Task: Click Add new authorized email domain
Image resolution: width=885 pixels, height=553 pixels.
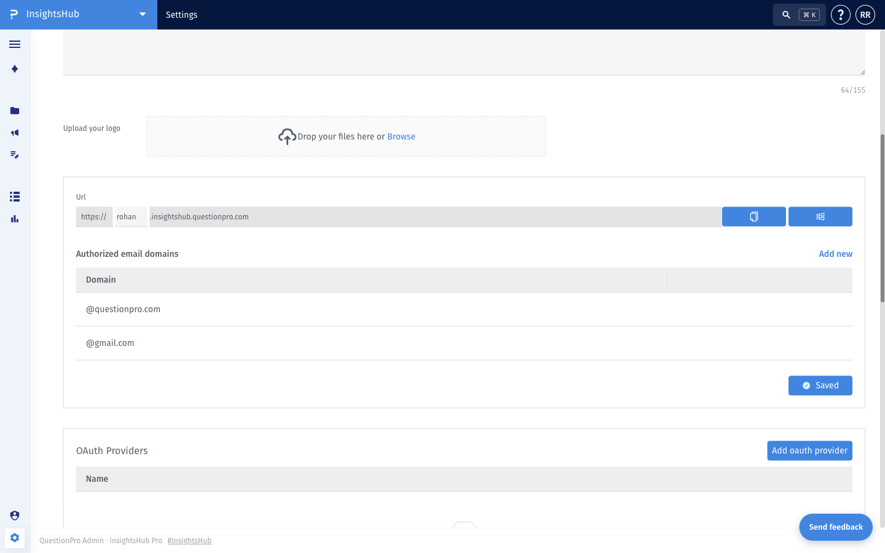Action: point(835,254)
